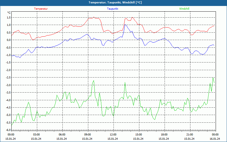Click the green Windchill legend label
Screen dimensions: 227x142
(x=184, y=9)
